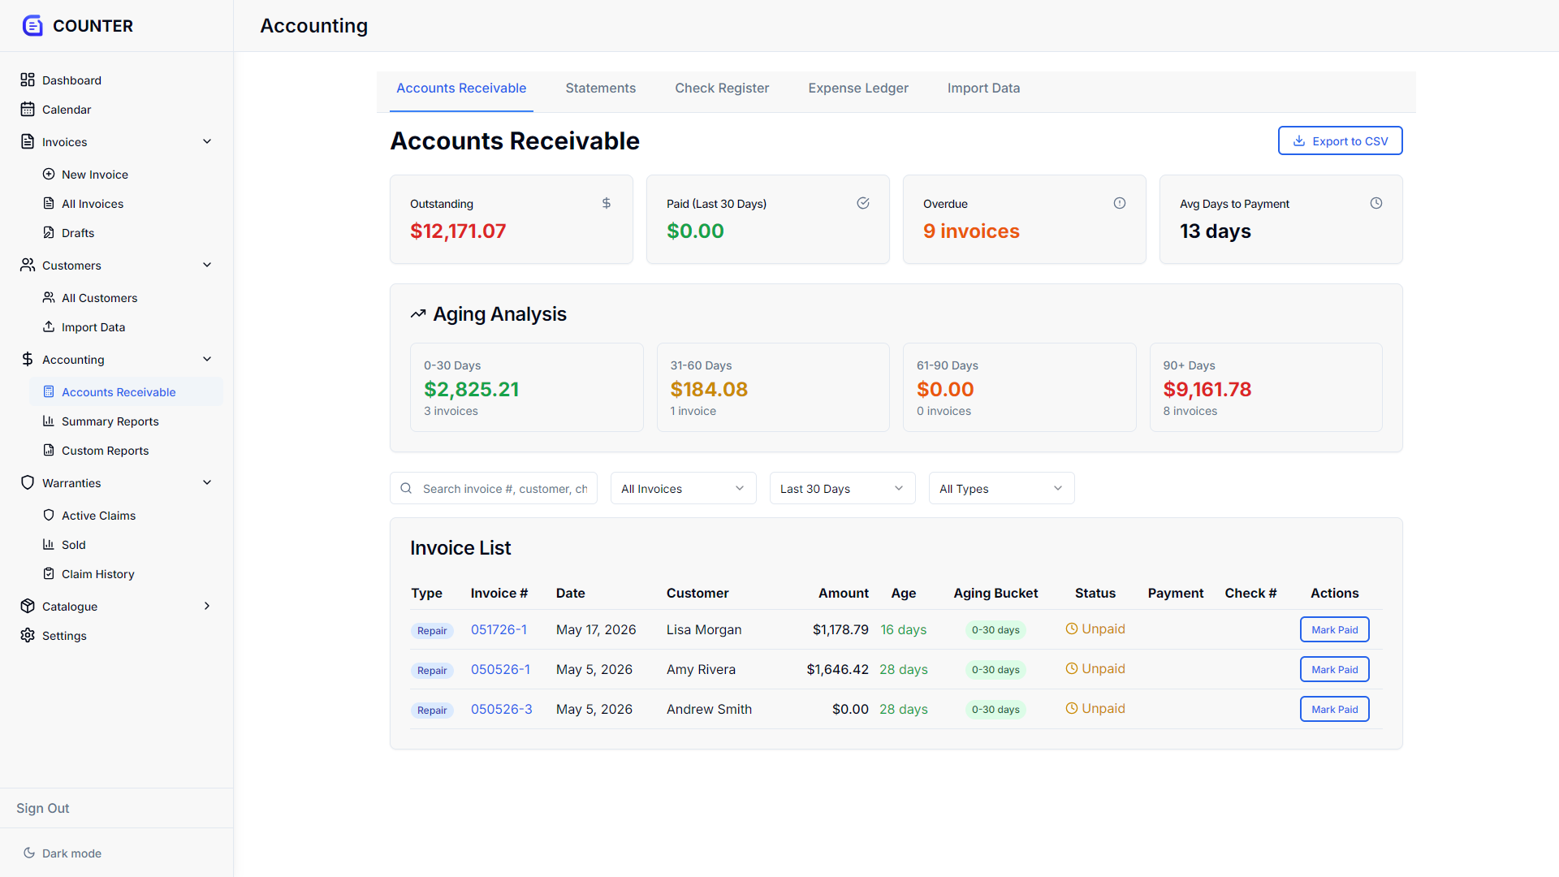Image resolution: width=1559 pixels, height=877 pixels.
Task: Click the All Customers users icon
Action: (x=49, y=297)
